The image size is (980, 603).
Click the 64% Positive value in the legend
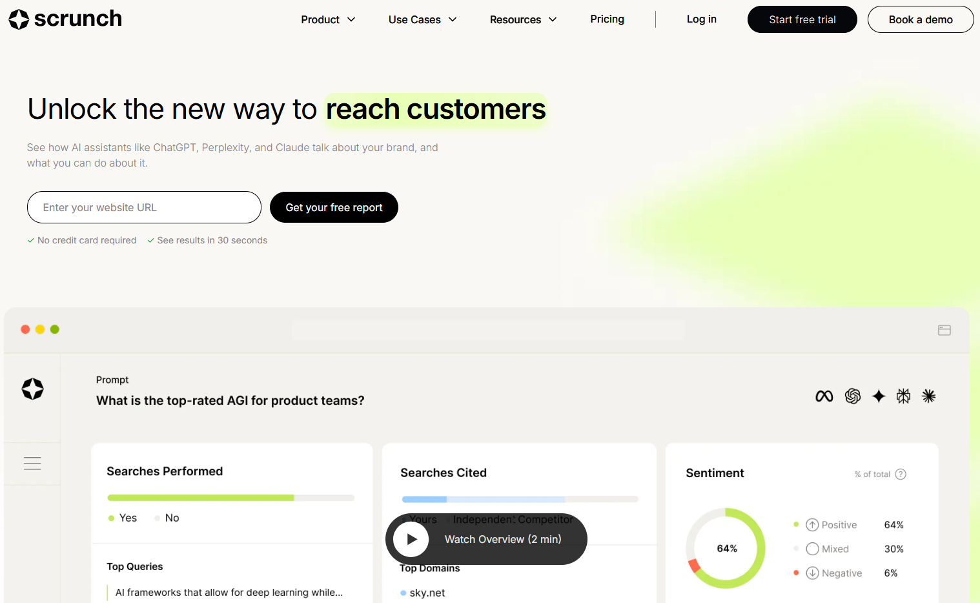(893, 525)
